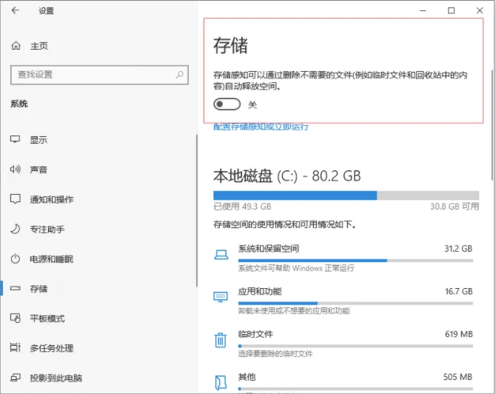The image size is (496, 394).
Task: Click the Find a setting (查找设置) search box
Action: click(x=93, y=75)
